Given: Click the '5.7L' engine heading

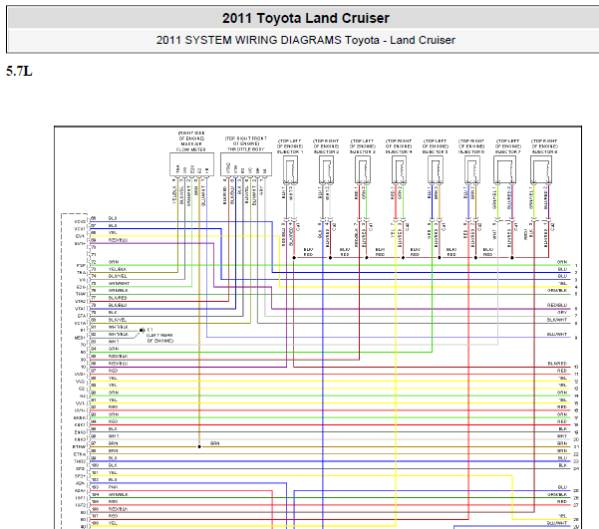Looking at the screenshot, I should pos(19,71).
